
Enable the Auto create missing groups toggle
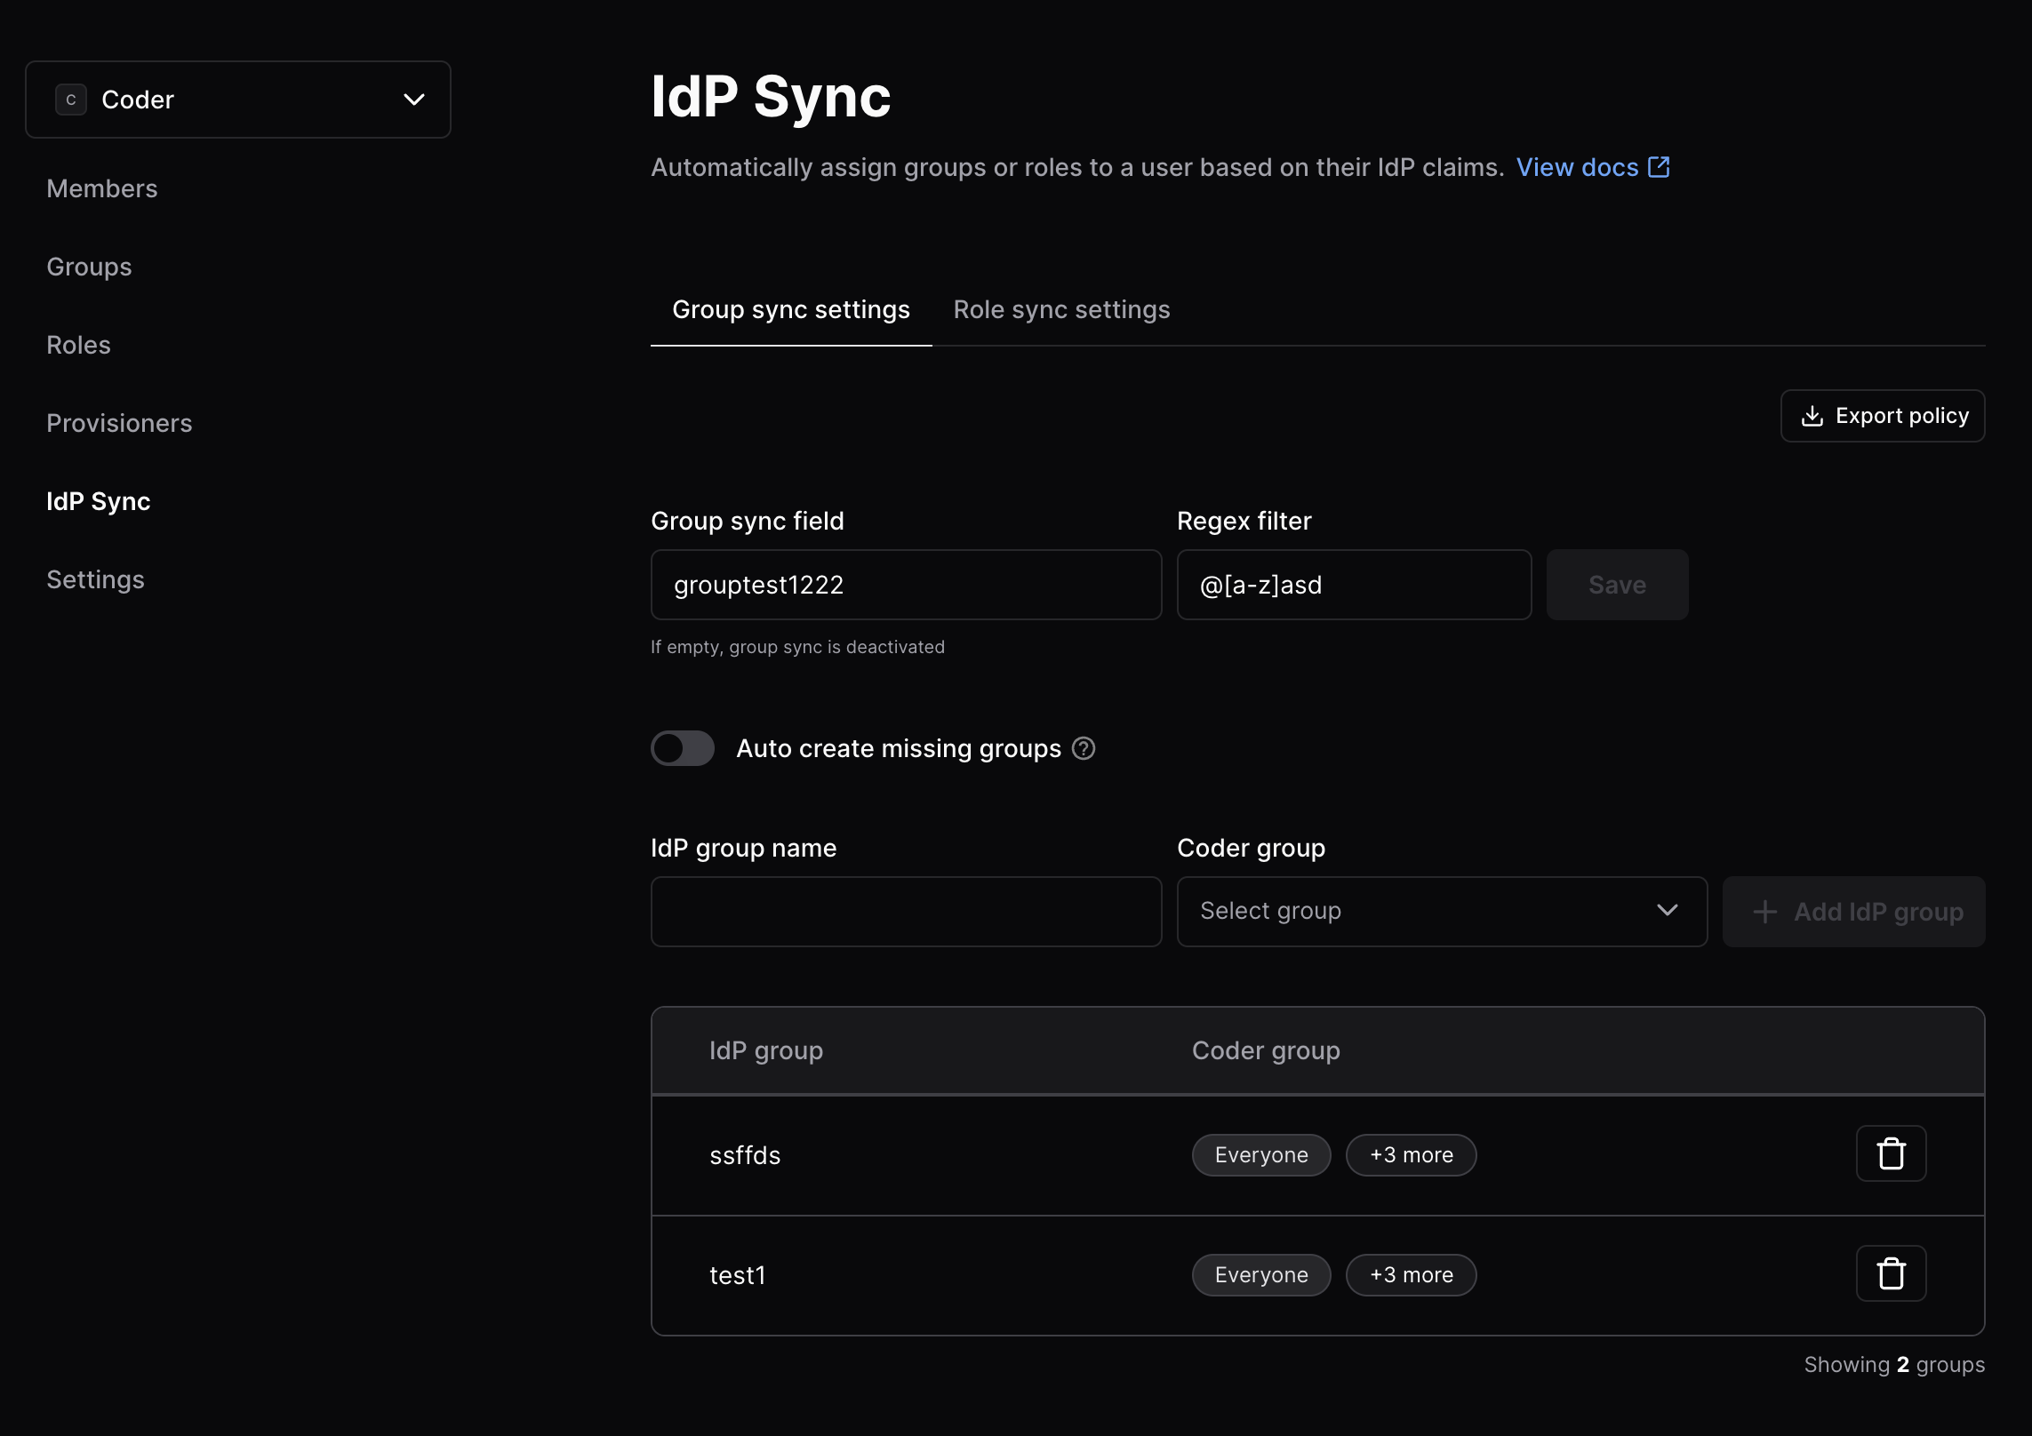pyautogui.click(x=683, y=747)
